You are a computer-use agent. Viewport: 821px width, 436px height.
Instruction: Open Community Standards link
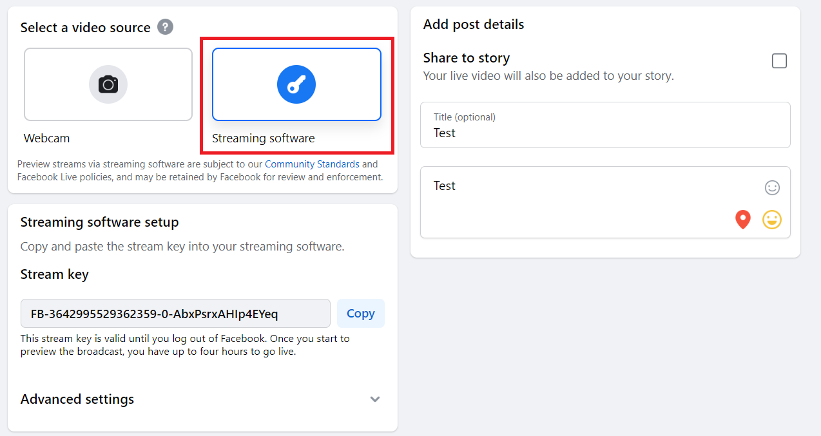312,164
